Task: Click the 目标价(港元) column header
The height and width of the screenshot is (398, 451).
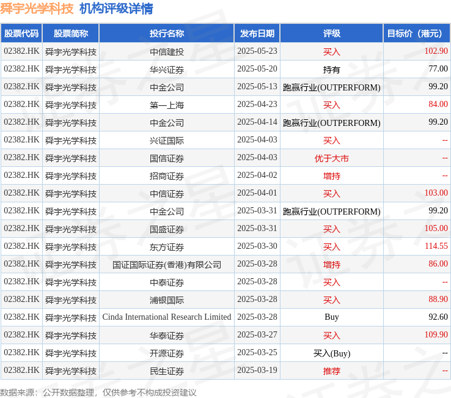Action: pyautogui.click(x=417, y=34)
